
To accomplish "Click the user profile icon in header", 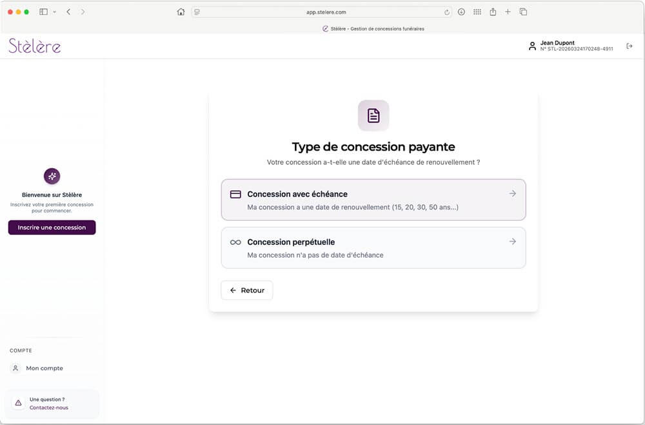I will click(532, 46).
